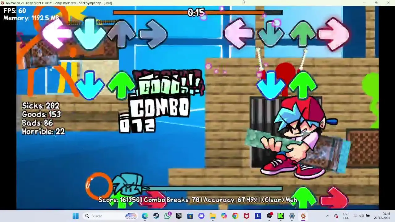
Task: Click the Goods: 153 counter
Action: click(41, 114)
